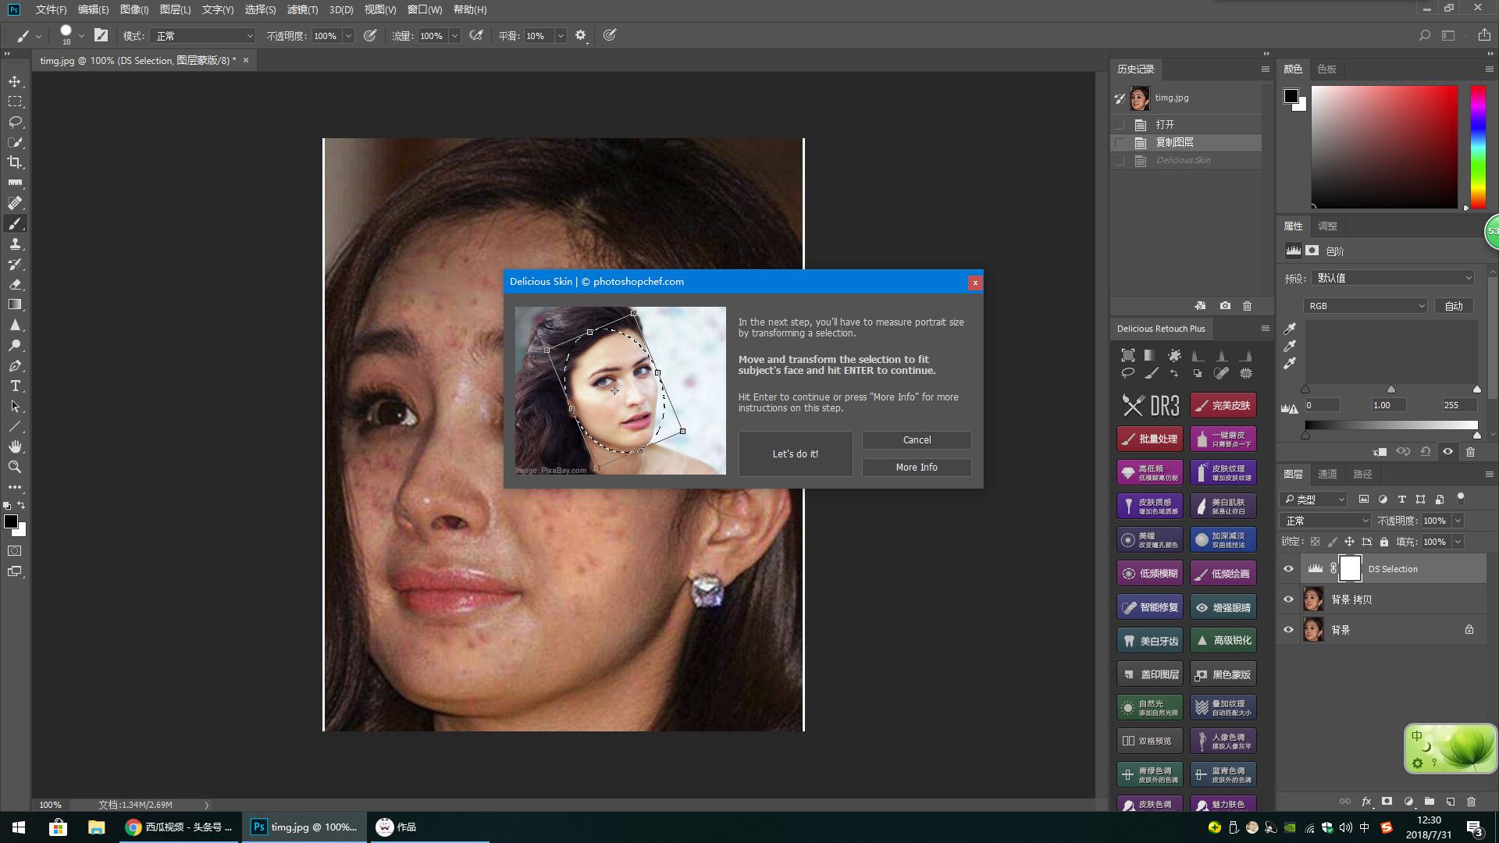
Task: Toggle visibility of 背景 (Background) layer
Action: click(1288, 630)
